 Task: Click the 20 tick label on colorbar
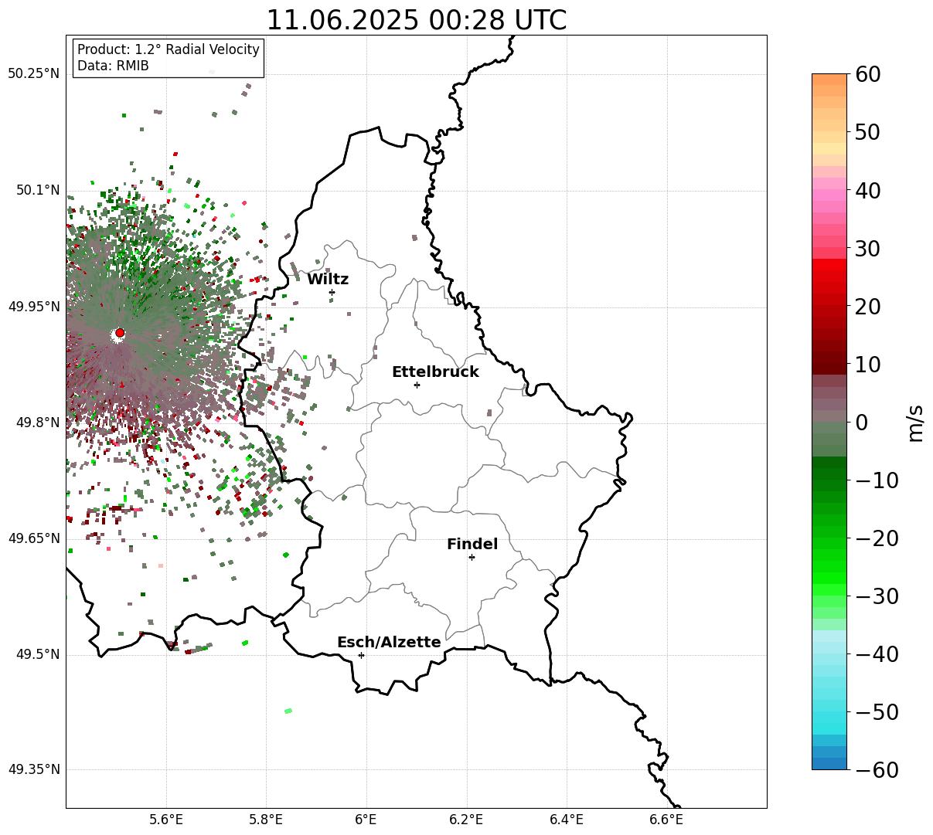point(869,307)
